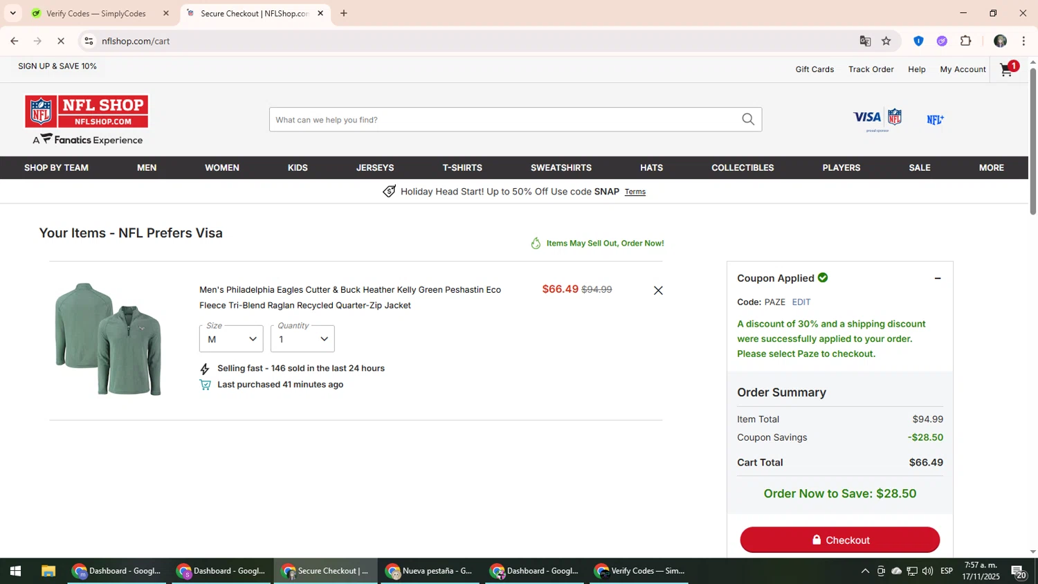Click the page vertical scrollbar

pos(1033,142)
